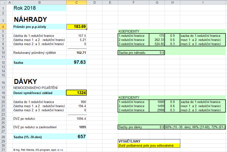Select coefficient cell 175

tap(157, 36)
